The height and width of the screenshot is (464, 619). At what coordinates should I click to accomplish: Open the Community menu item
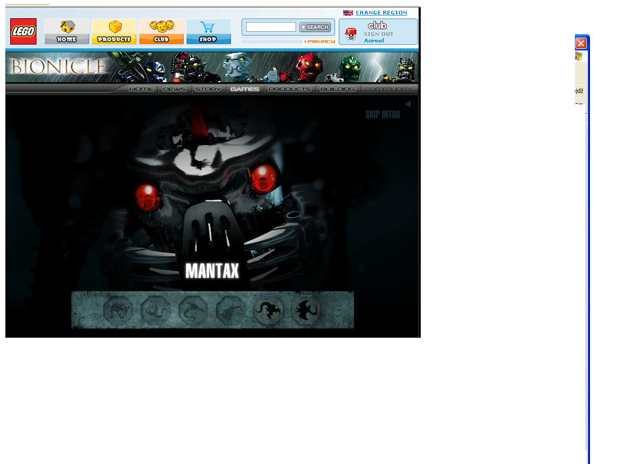pos(389,89)
